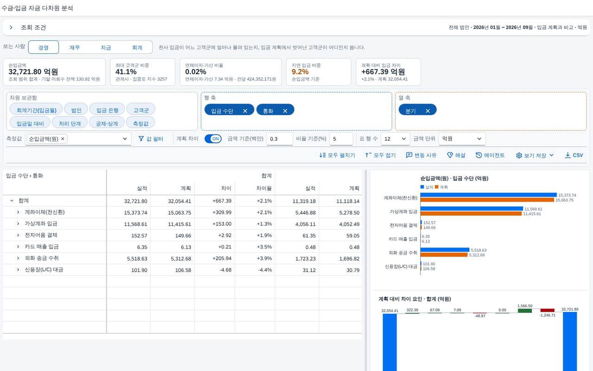This screenshot has height=371, width=593.
Task: Click the 지연 입금 비중 9.2% card
Action: [x=318, y=72]
